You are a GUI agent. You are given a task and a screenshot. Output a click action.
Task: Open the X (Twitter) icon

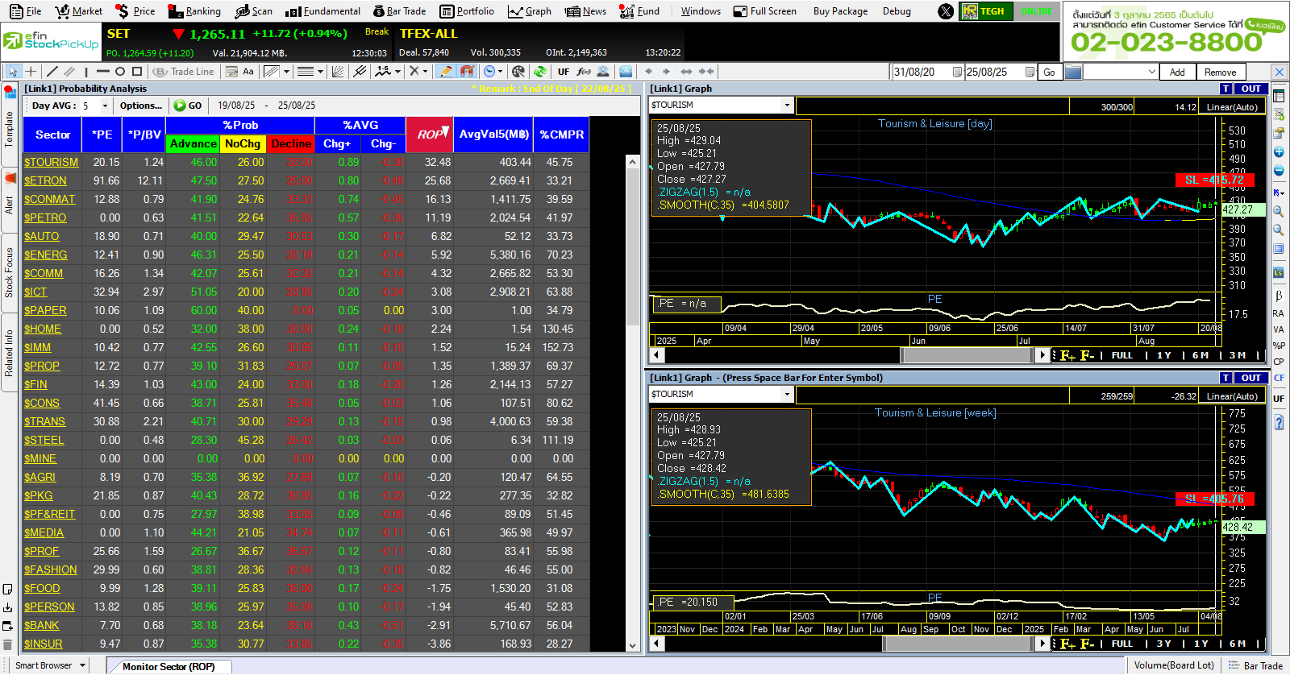[946, 11]
